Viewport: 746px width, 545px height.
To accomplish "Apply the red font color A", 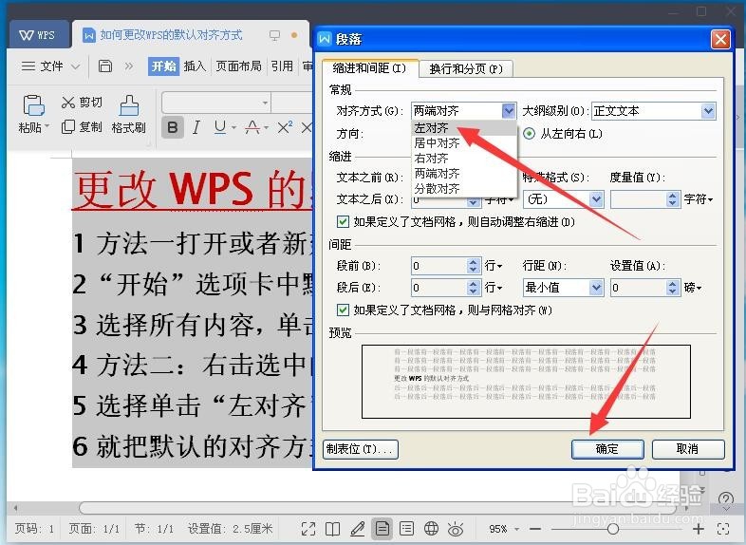I will pos(252,127).
